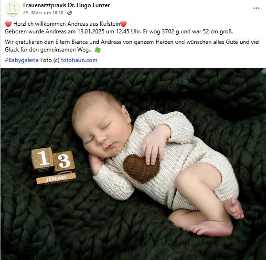Click the red heart emoji before Herzlich
This screenshot has height=260, width=266.
[x=8, y=24]
